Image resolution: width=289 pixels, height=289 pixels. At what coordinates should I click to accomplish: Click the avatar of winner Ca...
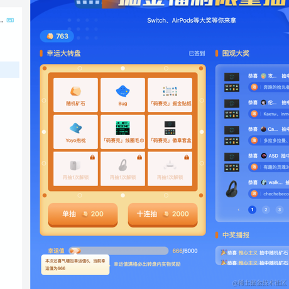[x=263, y=129]
